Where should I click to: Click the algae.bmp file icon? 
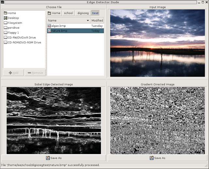[49, 26]
